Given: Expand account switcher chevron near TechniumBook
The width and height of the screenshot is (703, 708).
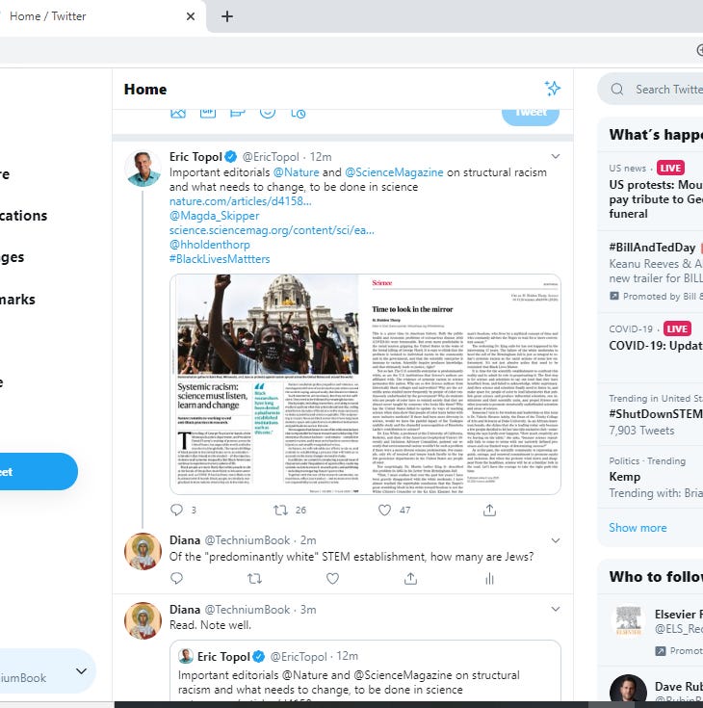Looking at the screenshot, I should 81,671.
